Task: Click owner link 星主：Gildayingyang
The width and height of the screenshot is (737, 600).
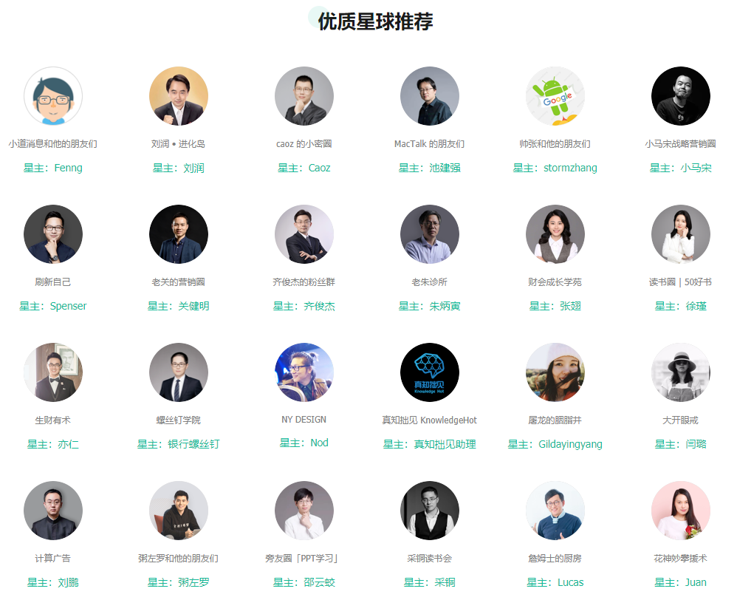Action: [x=555, y=444]
